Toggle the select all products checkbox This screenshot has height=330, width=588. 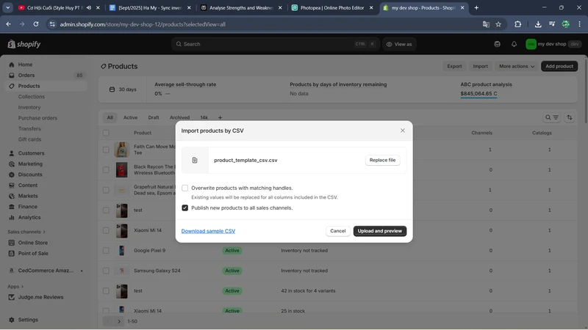(106, 133)
